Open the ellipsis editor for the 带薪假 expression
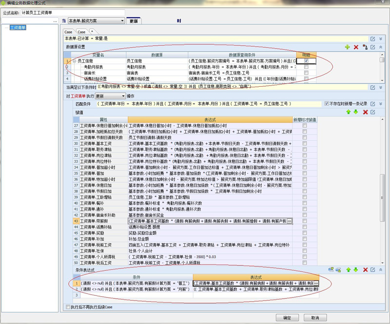390x324 pixels. point(290,221)
